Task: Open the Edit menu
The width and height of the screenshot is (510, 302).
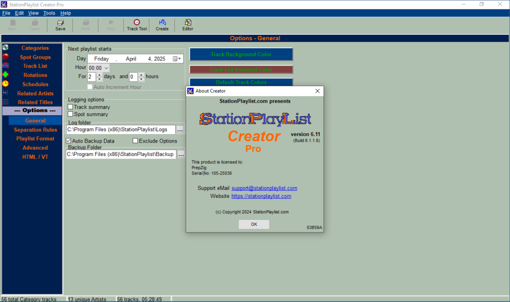Action: 19,13
